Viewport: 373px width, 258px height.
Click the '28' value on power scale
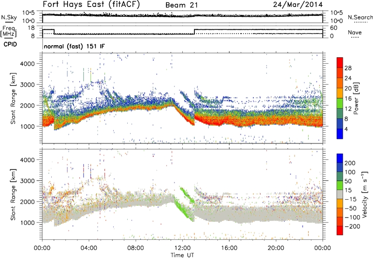348,68
